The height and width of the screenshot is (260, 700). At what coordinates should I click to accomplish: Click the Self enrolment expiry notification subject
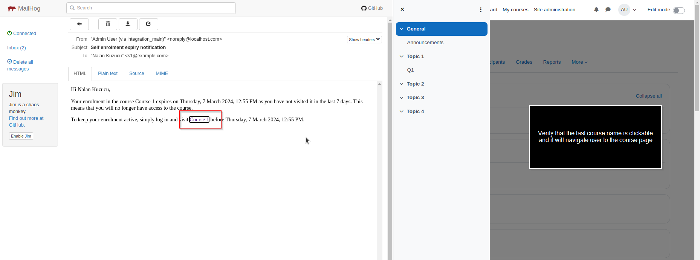tap(128, 47)
